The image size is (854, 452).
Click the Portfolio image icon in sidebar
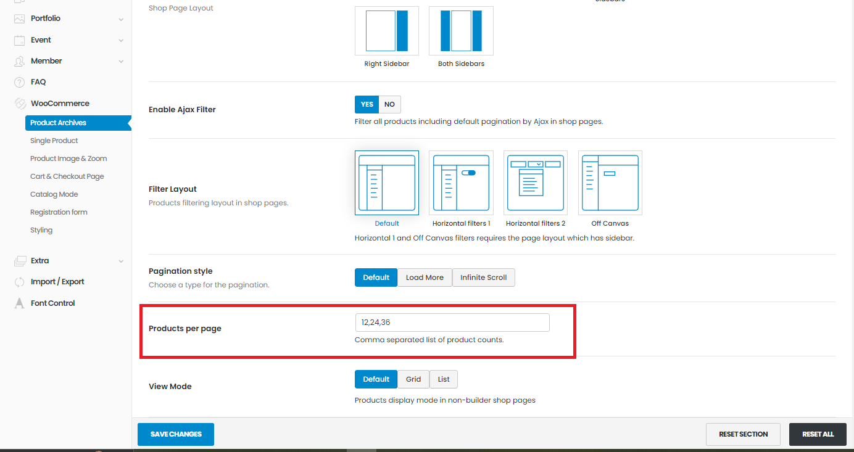coord(20,18)
